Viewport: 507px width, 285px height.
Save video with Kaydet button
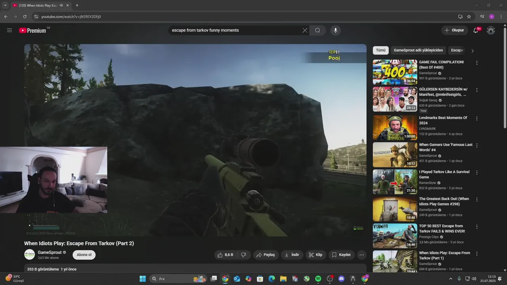pos(341,255)
